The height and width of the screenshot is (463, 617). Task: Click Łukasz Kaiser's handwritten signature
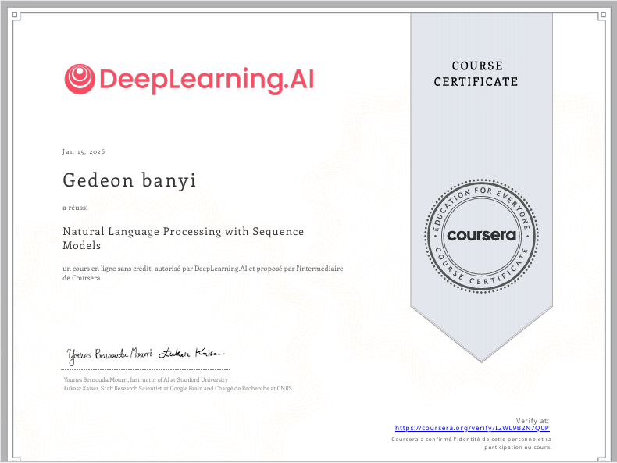(x=191, y=353)
